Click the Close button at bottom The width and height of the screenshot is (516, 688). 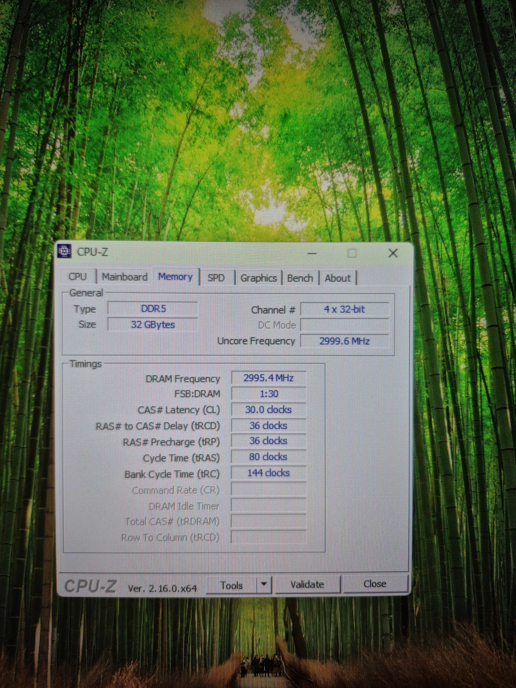click(375, 584)
